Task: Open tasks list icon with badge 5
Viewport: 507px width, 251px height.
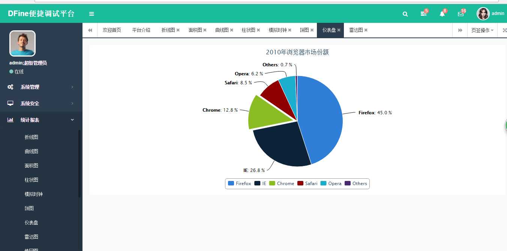Action: tap(424, 13)
